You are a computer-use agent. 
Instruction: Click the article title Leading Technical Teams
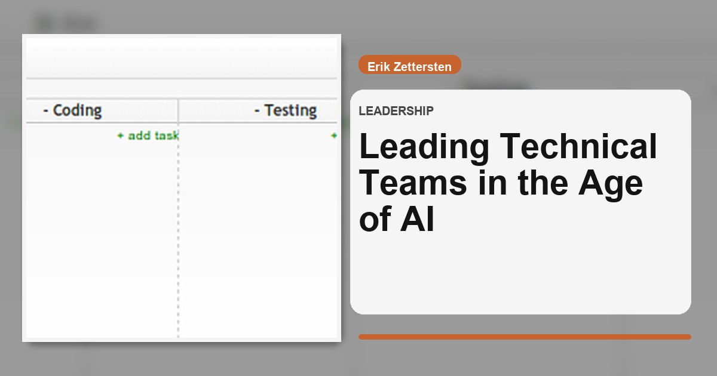click(x=507, y=182)
